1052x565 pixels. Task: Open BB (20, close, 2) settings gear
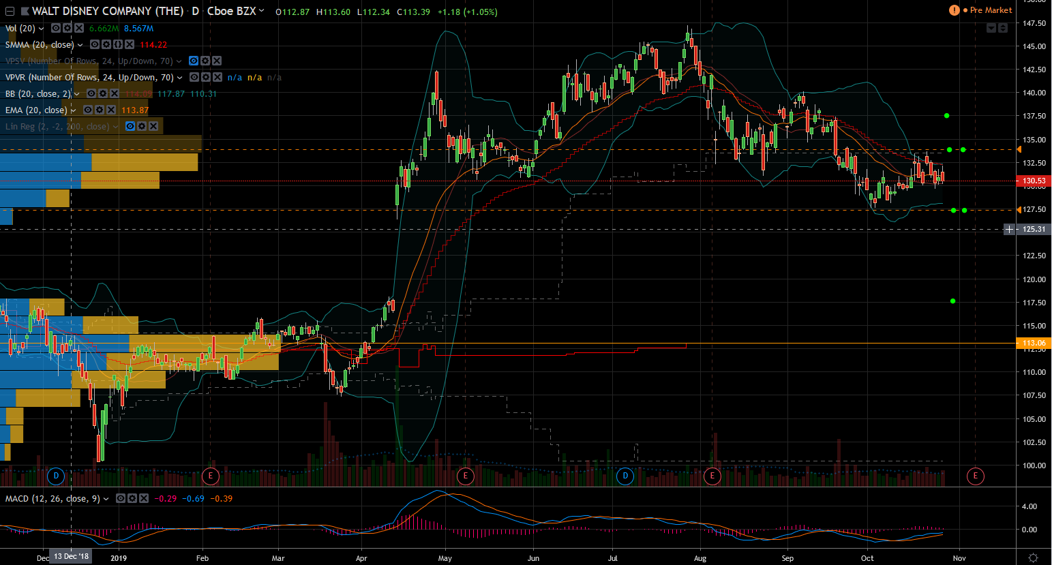(x=103, y=93)
